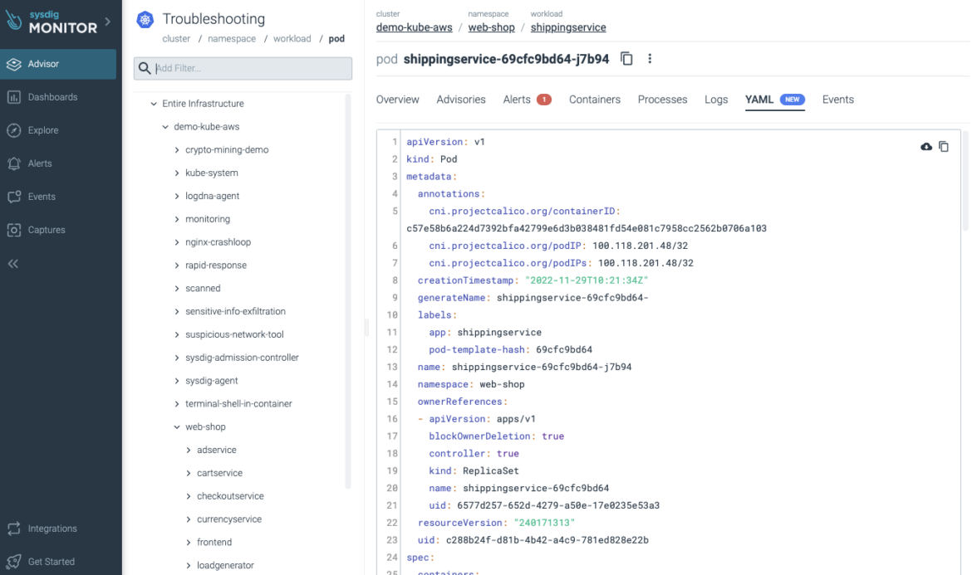Copy the YAML using the copy icon
972x575 pixels.
click(x=944, y=146)
